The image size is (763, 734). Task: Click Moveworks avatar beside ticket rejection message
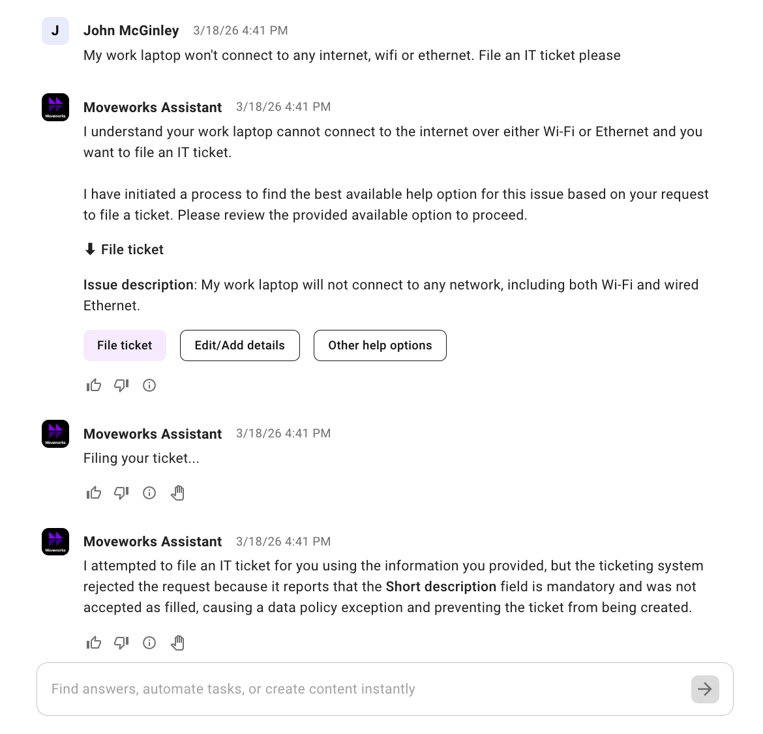coord(55,542)
